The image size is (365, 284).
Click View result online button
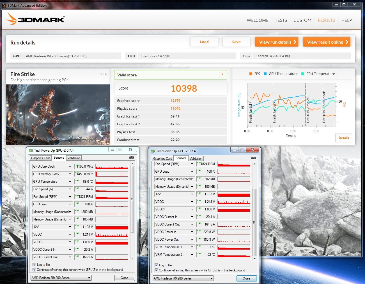click(x=327, y=42)
